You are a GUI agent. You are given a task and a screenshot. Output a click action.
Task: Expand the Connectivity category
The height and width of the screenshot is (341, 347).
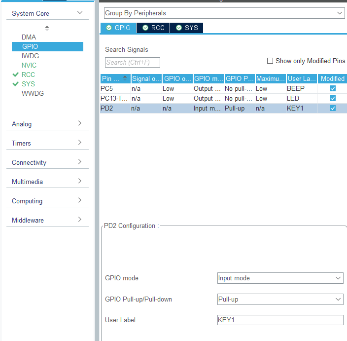pyautogui.click(x=47, y=162)
